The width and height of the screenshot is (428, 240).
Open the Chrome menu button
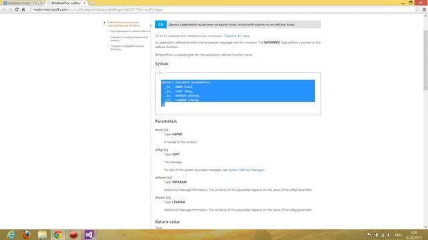tap(424, 9)
